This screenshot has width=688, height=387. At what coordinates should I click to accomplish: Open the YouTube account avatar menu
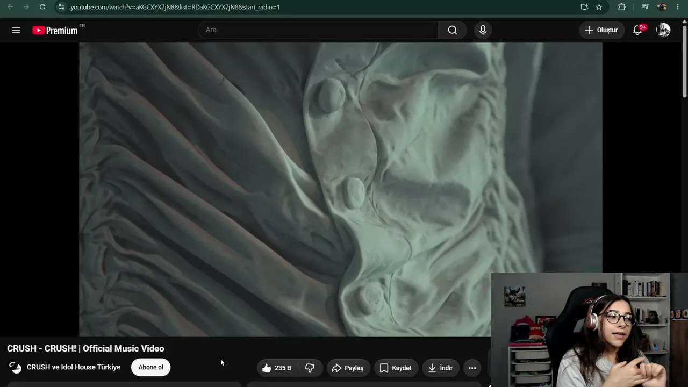[663, 30]
